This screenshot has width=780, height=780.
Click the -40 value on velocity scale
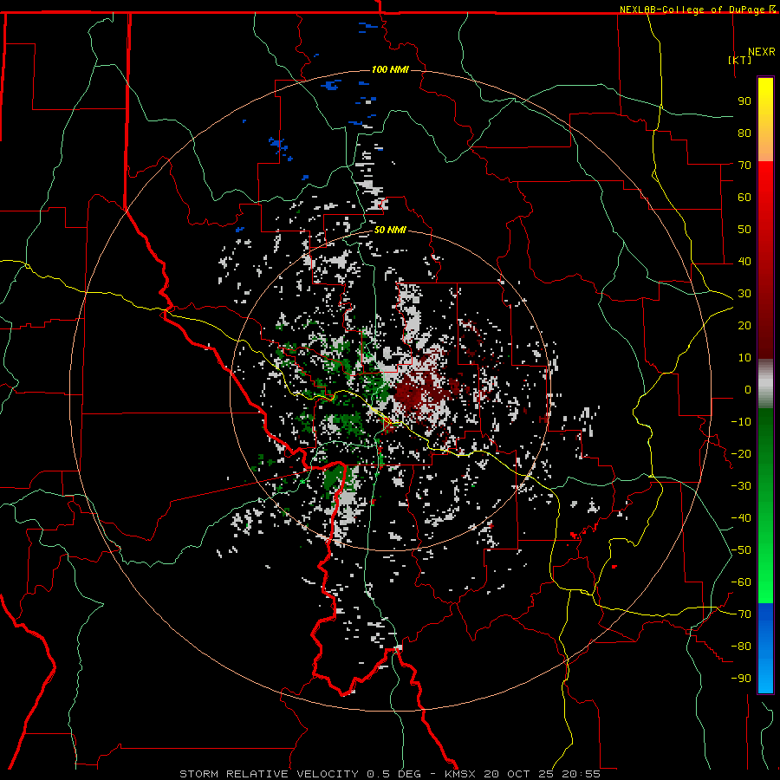(741, 518)
